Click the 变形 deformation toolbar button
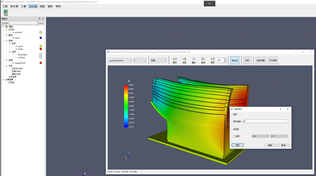This screenshot has height=176, width=316. click(247, 61)
